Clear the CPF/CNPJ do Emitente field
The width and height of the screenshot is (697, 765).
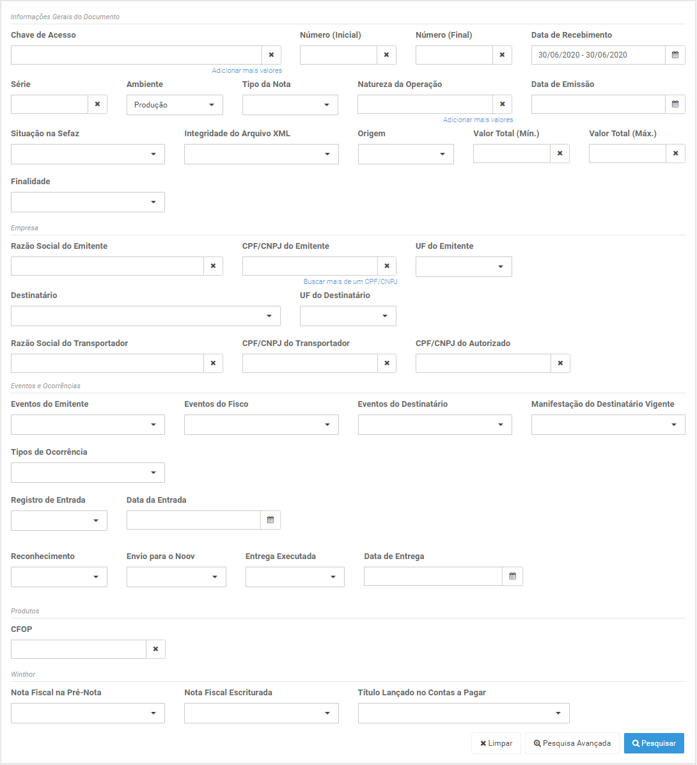click(387, 266)
